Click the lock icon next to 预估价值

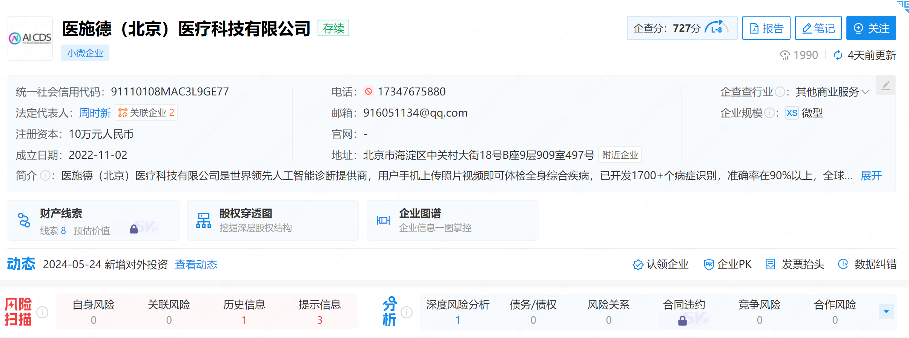[x=134, y=229]
